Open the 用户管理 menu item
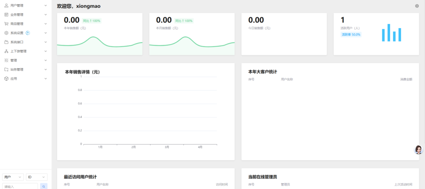Image resolution: width=425 pixels, height=189 pixels. (x=17, y=5)
